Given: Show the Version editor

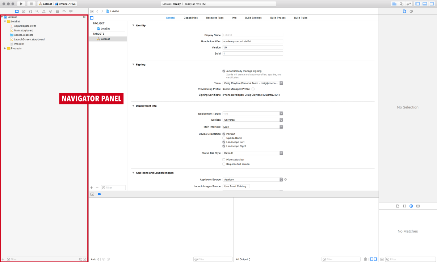Looking at the screenshot, I should 408,4.
